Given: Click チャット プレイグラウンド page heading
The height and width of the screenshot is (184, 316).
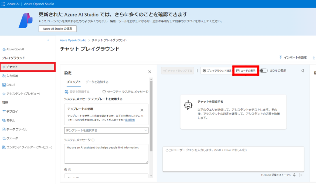Looking at the screenshot, I should (x=90, y=49).
